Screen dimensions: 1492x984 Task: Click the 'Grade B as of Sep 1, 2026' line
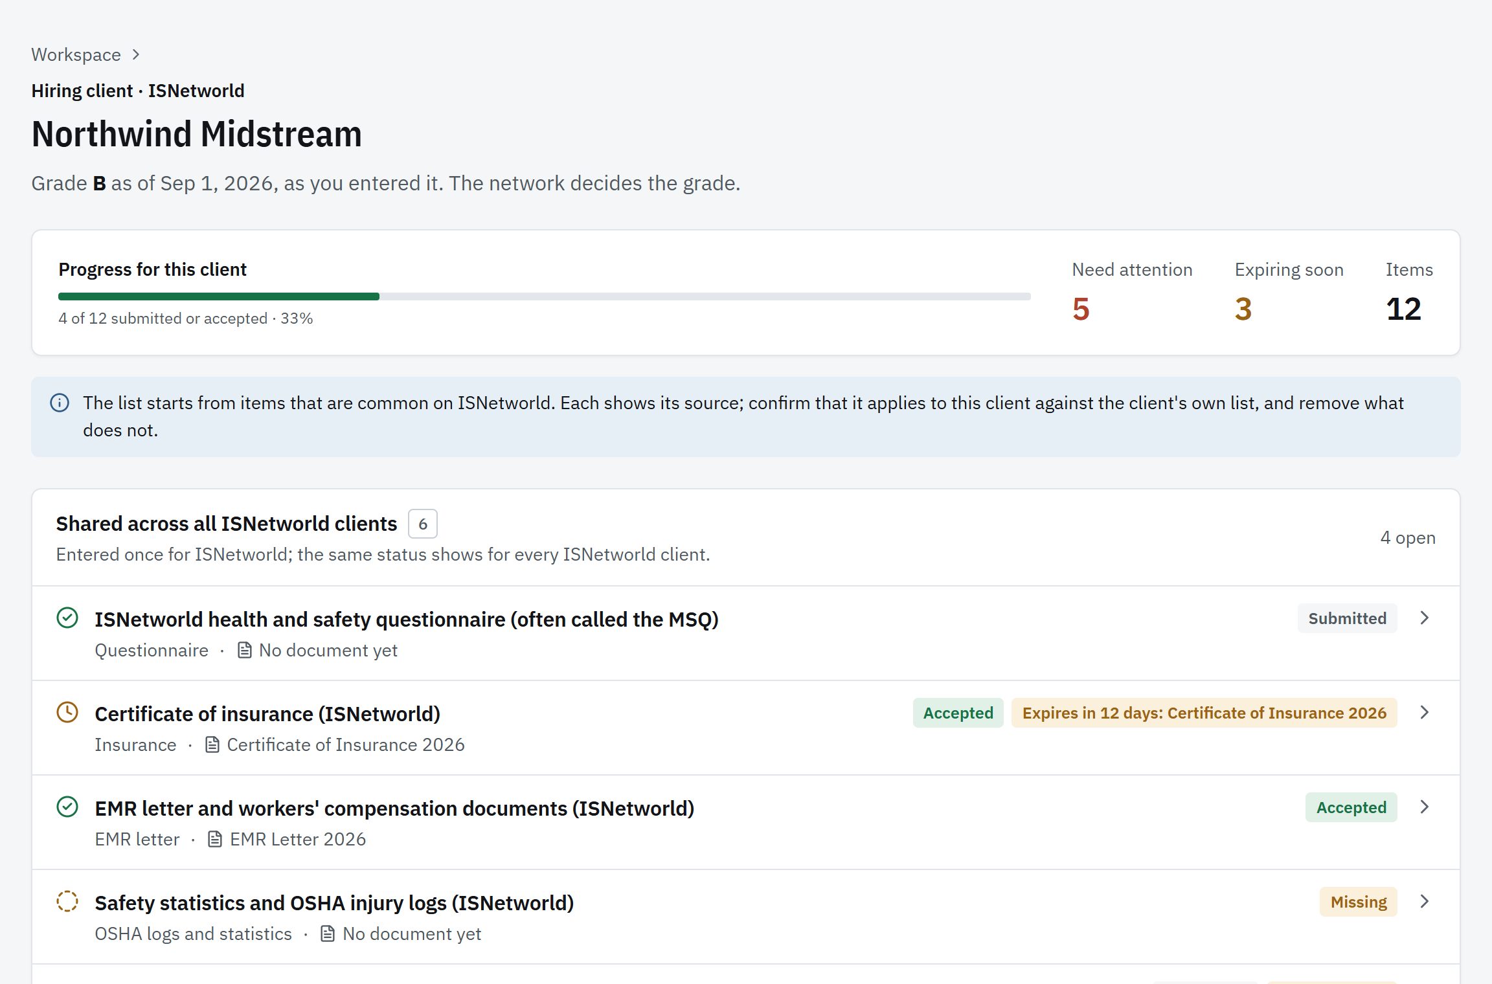point(385,183)
